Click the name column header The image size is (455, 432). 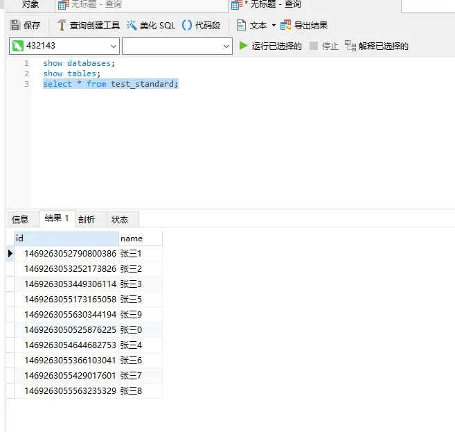tap(140, 239)
